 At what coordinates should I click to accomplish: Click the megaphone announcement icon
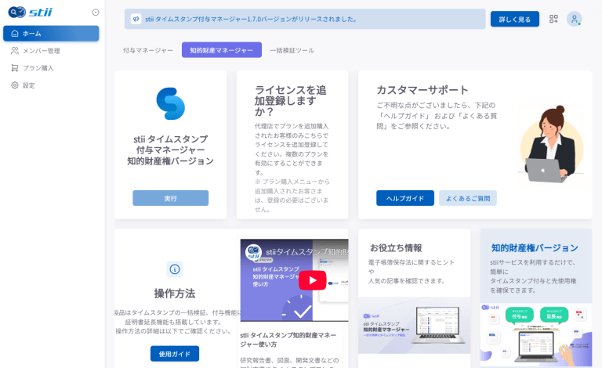coord(136,19)
